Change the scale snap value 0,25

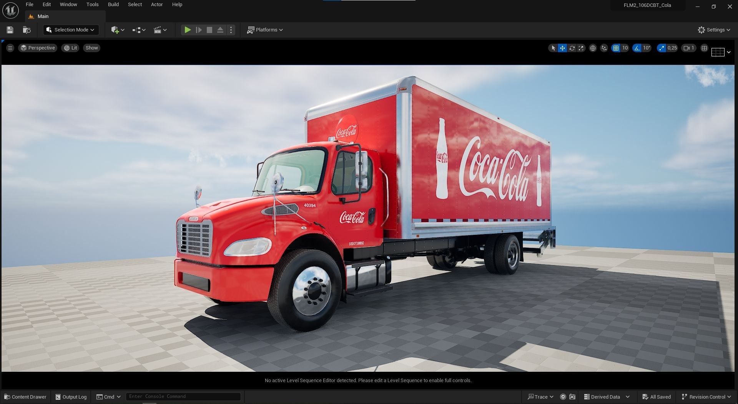[672, 48]
